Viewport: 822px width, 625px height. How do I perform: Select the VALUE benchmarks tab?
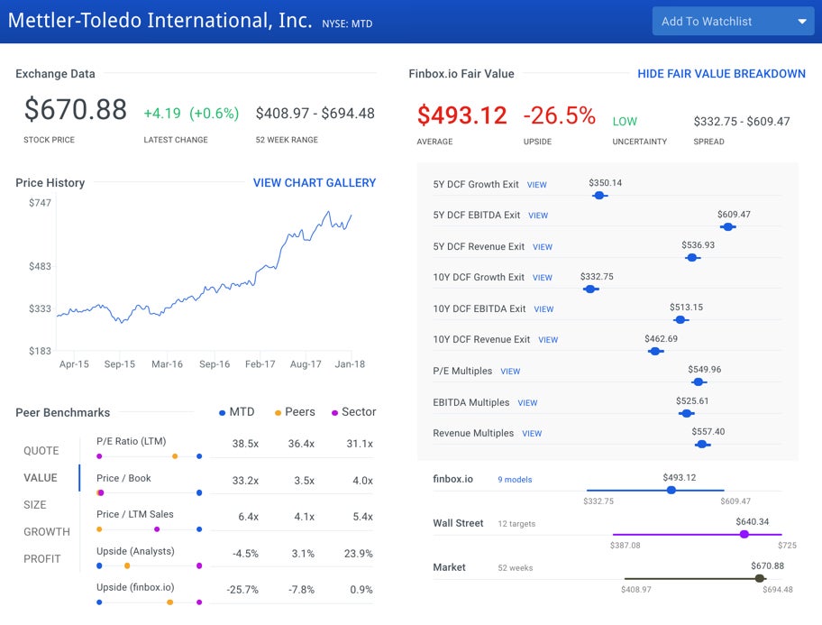pos(41,477)
